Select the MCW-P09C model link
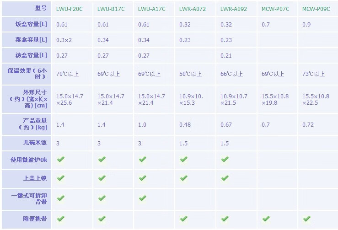This screenshot has height=230, width=338. [x=316, y=9]
